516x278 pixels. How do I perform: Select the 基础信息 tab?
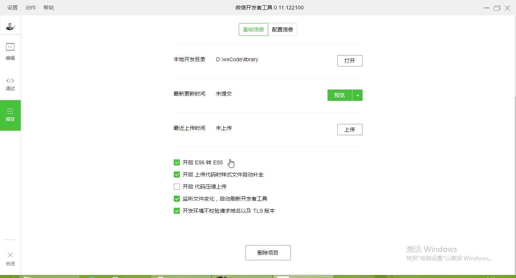pos(253,29)
